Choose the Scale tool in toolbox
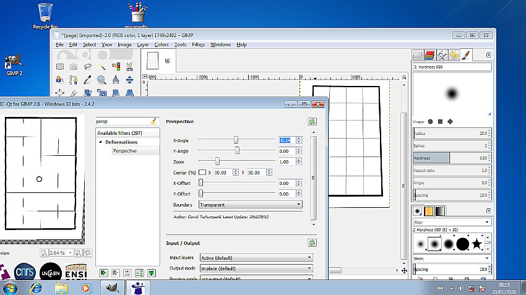526x295 pixels. tap(102, 93)
